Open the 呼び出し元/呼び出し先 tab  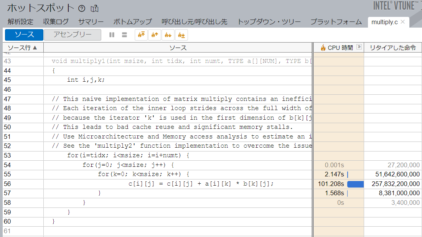195,22
